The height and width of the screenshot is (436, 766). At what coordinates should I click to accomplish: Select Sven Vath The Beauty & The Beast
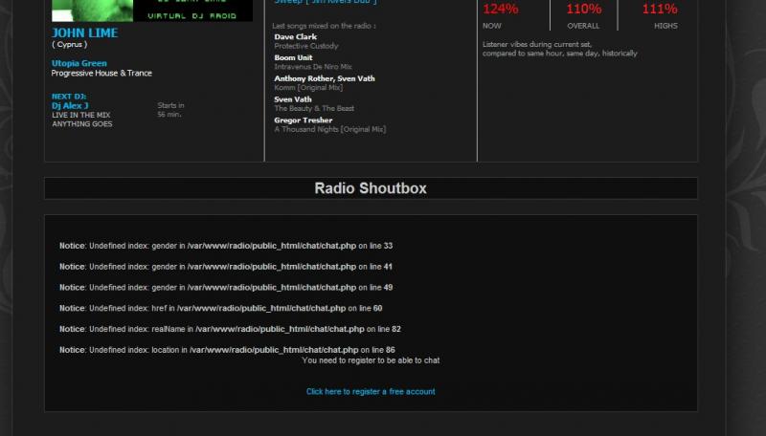coord(294,99)
